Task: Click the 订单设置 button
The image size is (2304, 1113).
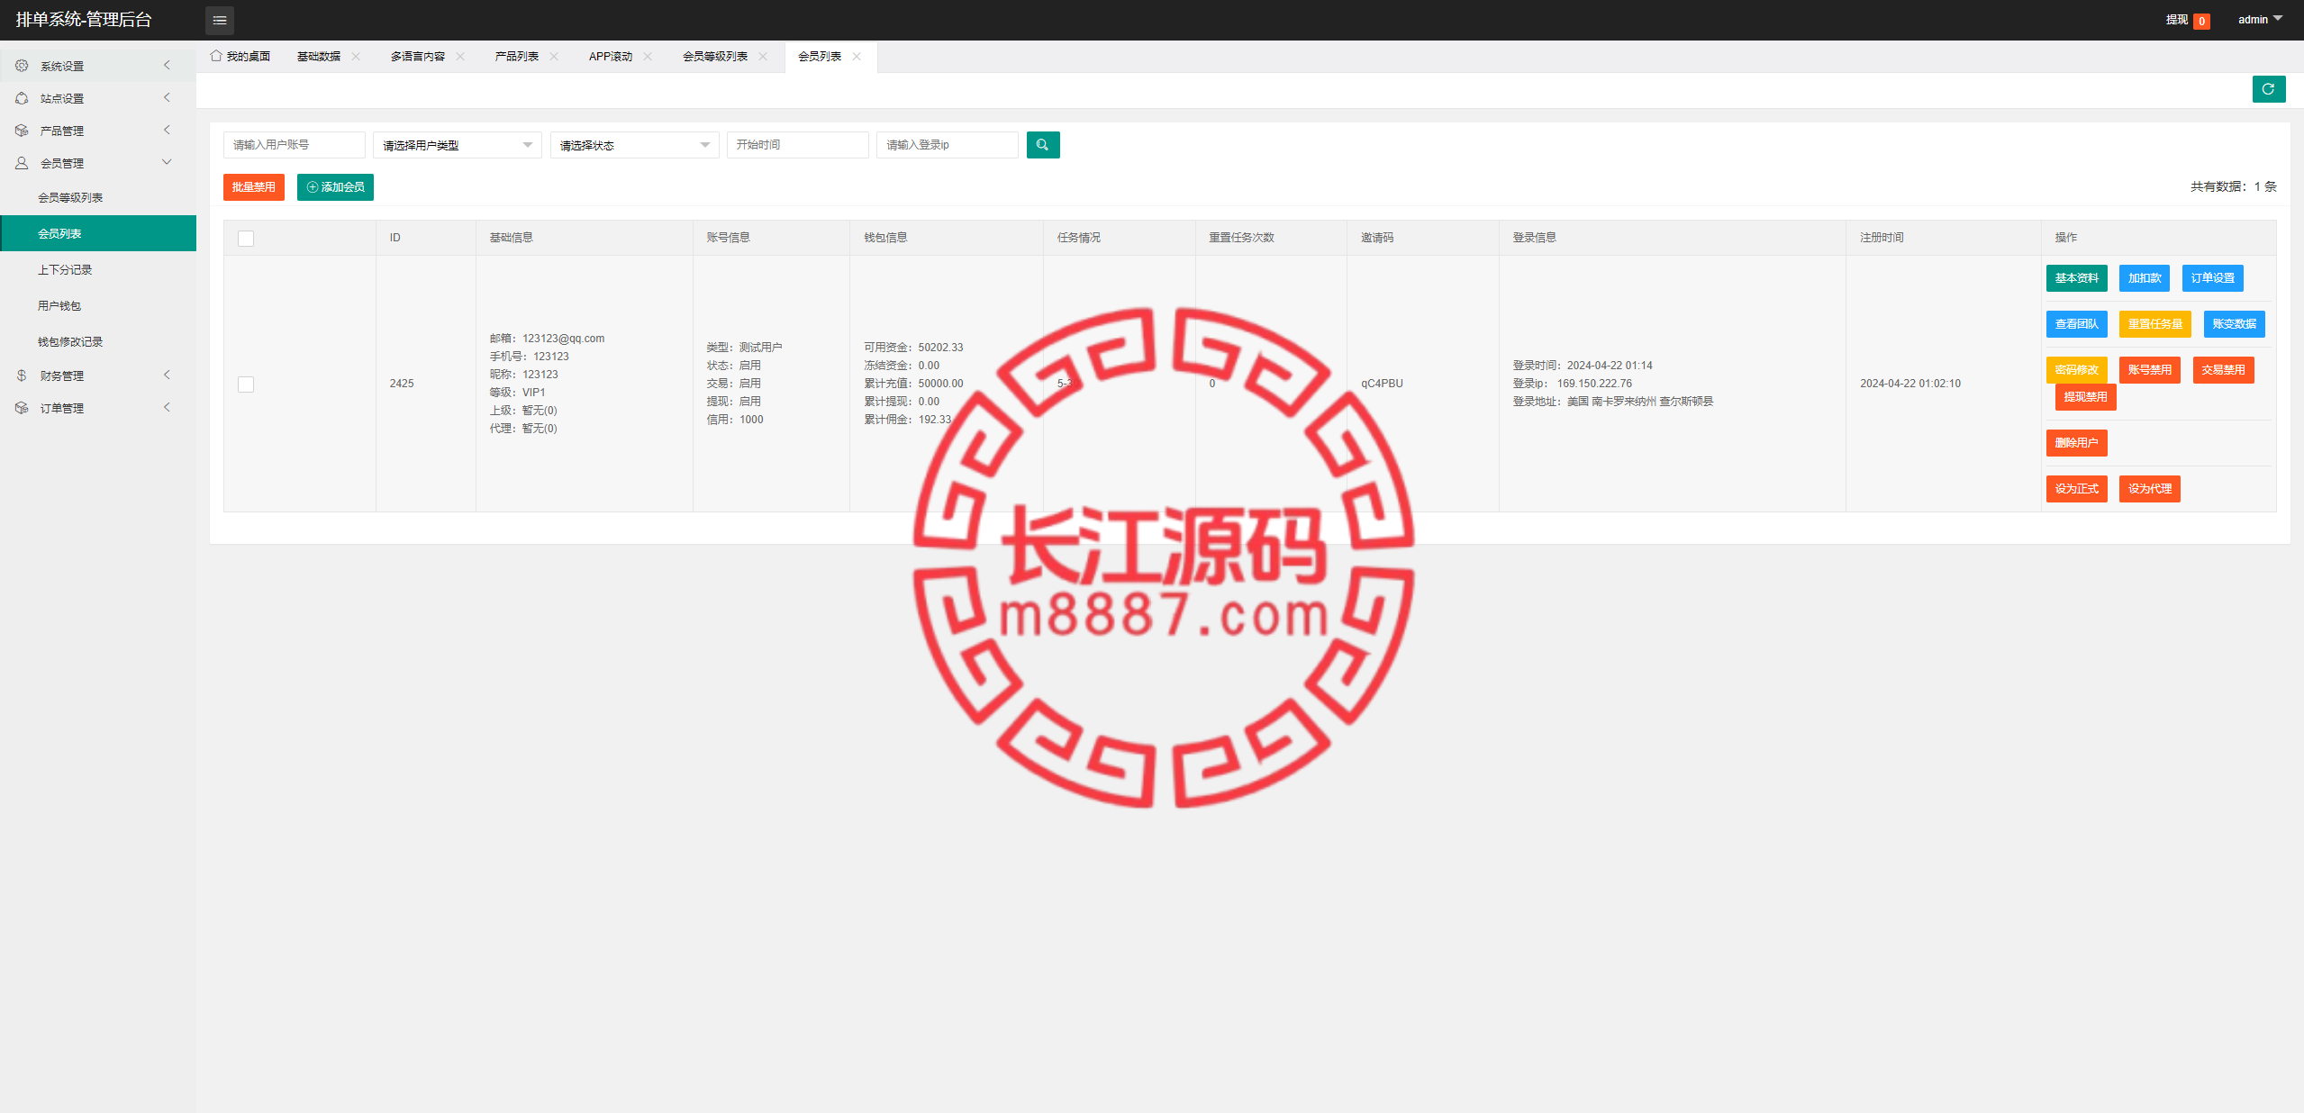Action: pos(2213,278)
